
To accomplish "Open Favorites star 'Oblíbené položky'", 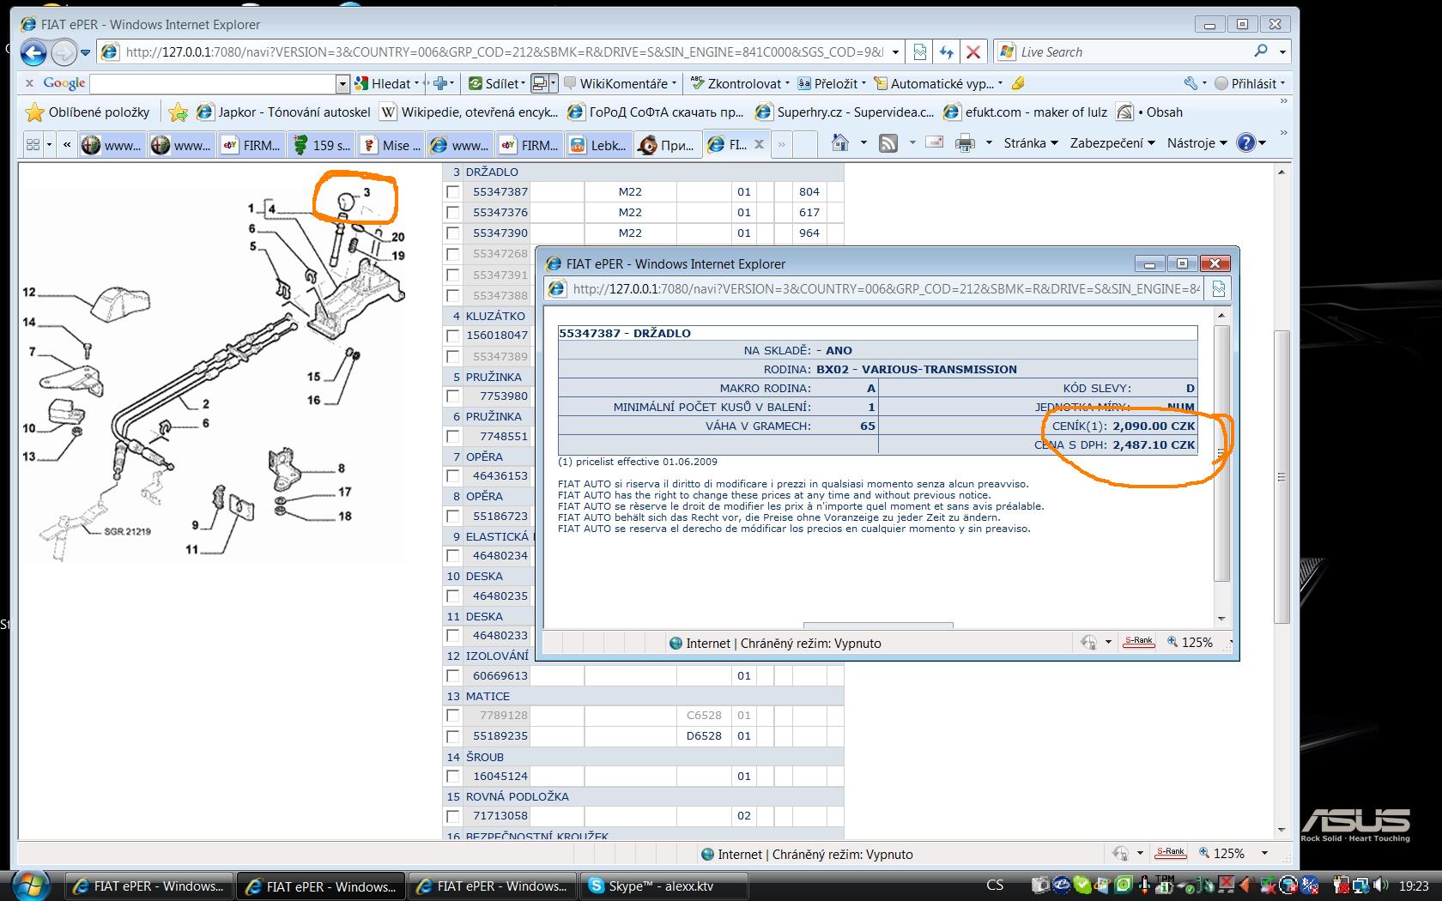I will pyautogui.click(x=88, y=112).
